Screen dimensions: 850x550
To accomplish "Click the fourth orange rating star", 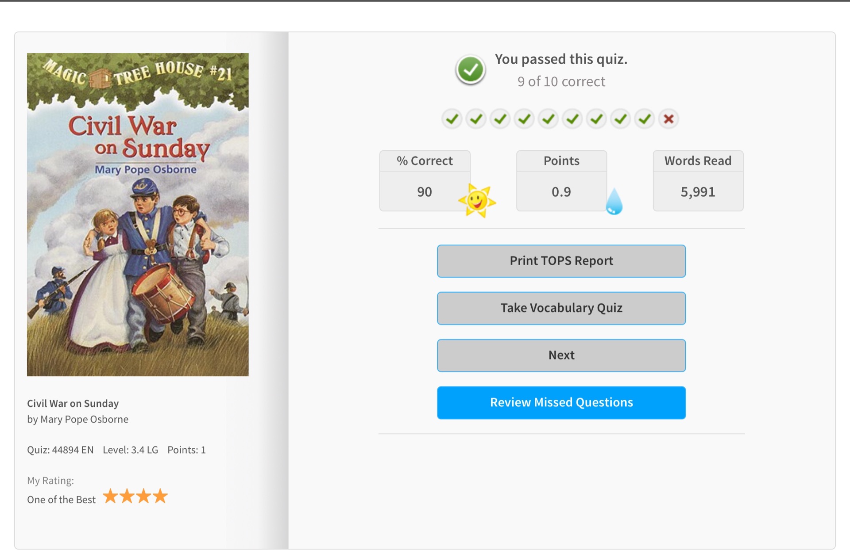I will (160, 496).
